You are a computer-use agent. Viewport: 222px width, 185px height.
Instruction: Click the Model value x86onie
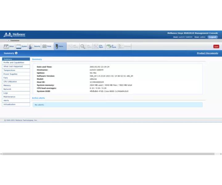(93, 79)
